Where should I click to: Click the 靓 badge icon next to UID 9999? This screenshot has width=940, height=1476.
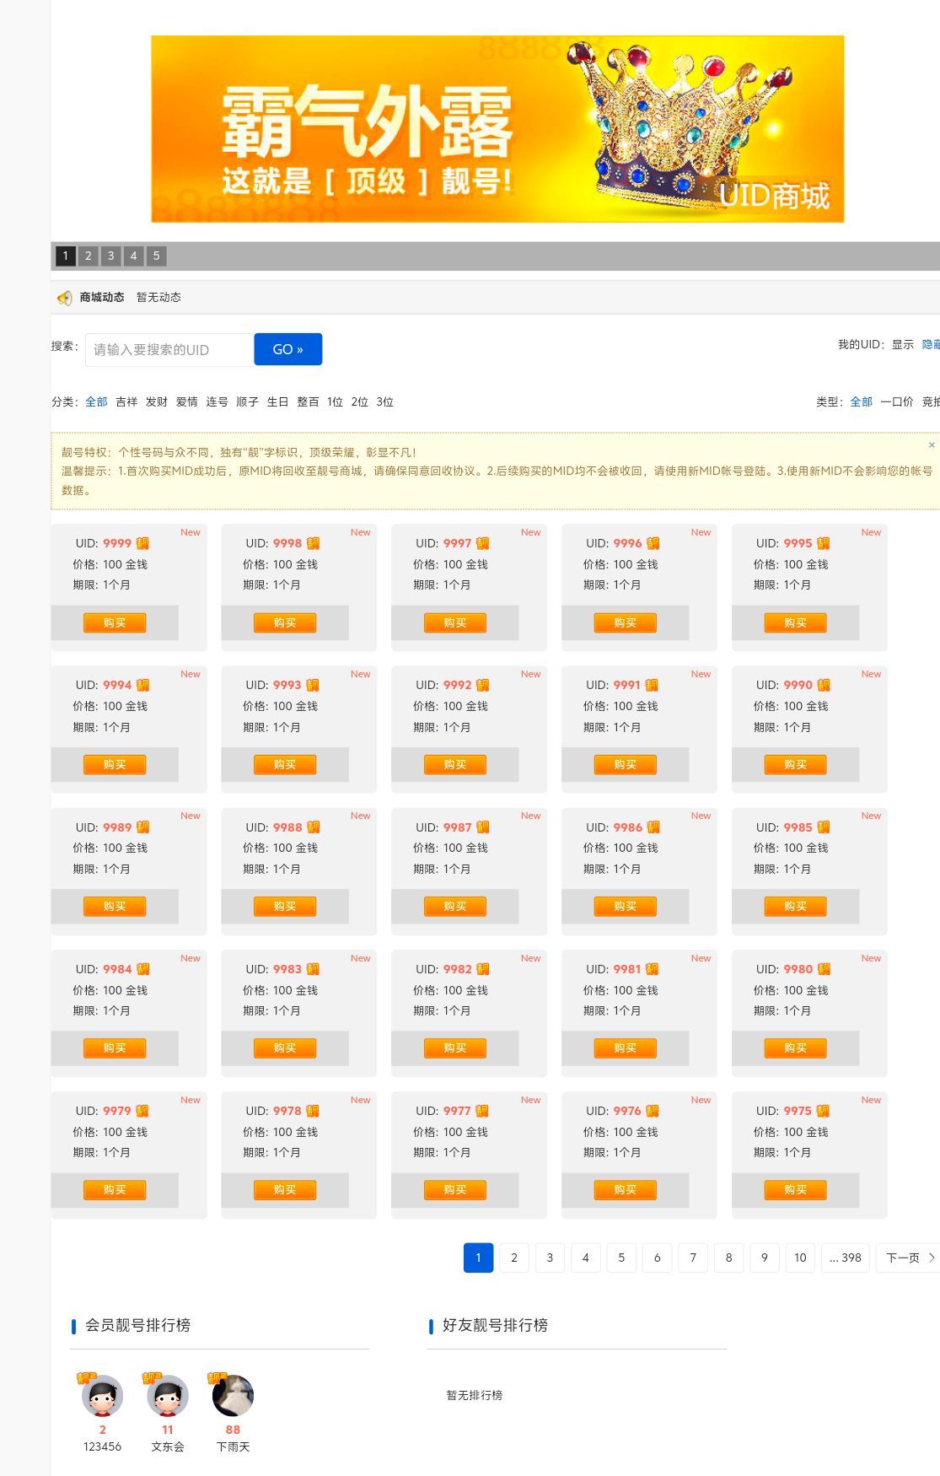142,543
